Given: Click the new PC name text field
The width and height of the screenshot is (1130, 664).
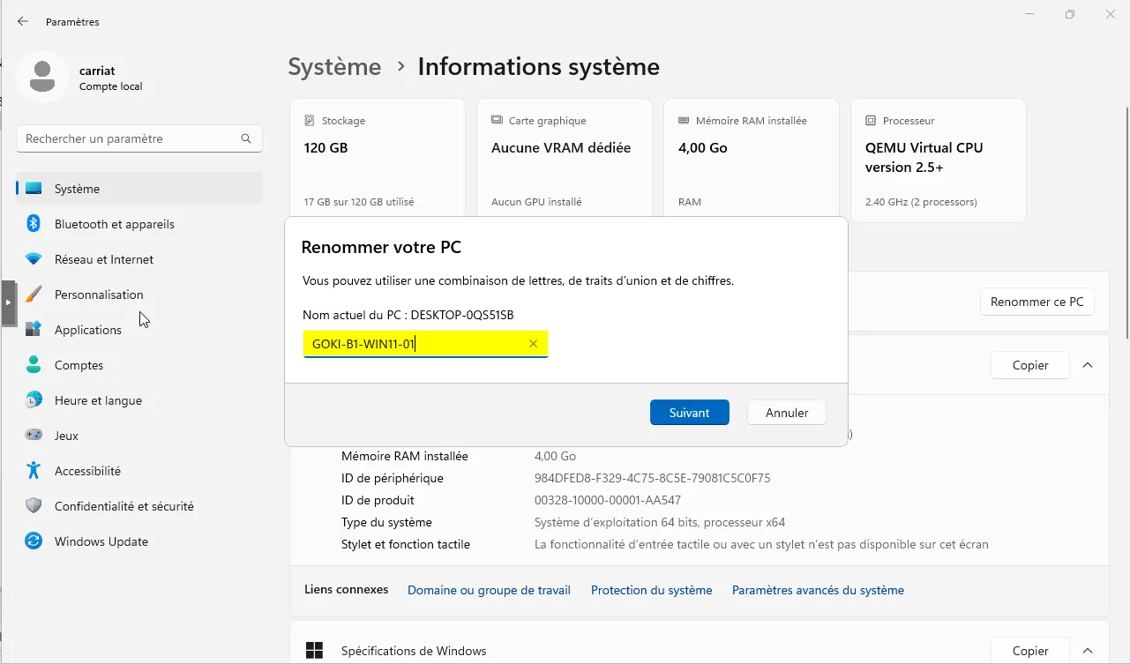Looking at the screenshot, I should pos(415,344).
